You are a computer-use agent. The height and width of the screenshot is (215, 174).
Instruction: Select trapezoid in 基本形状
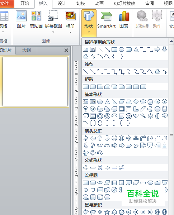[129, 102]
